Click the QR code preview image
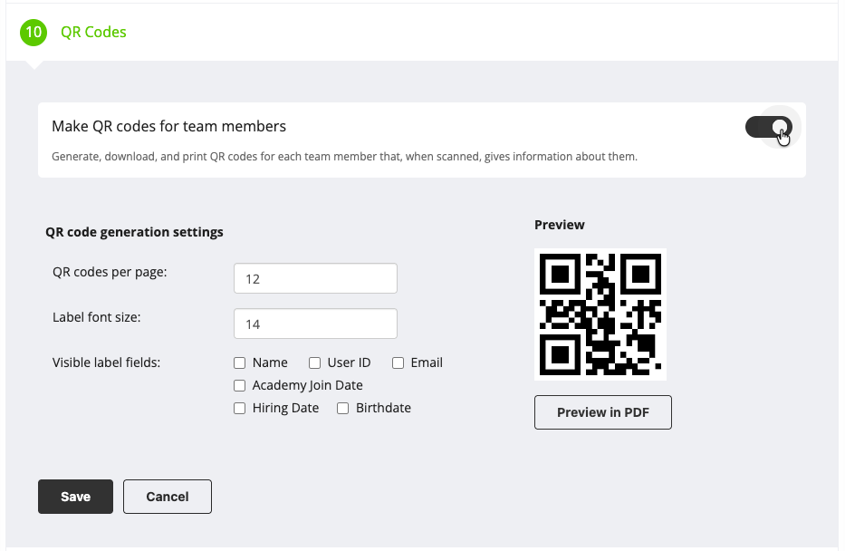The image size is (845, 551). [x=600, y=314]
